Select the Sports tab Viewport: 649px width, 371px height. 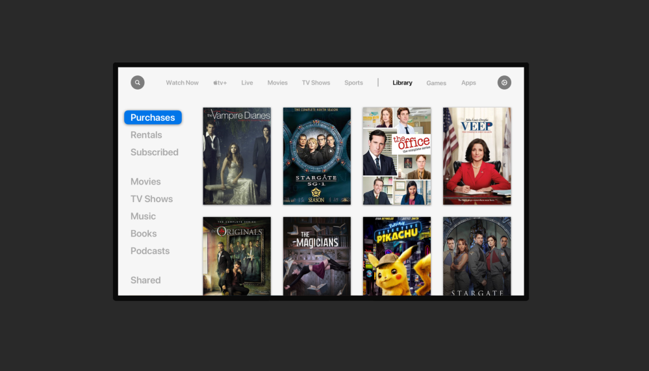click(x=353, y=83)
